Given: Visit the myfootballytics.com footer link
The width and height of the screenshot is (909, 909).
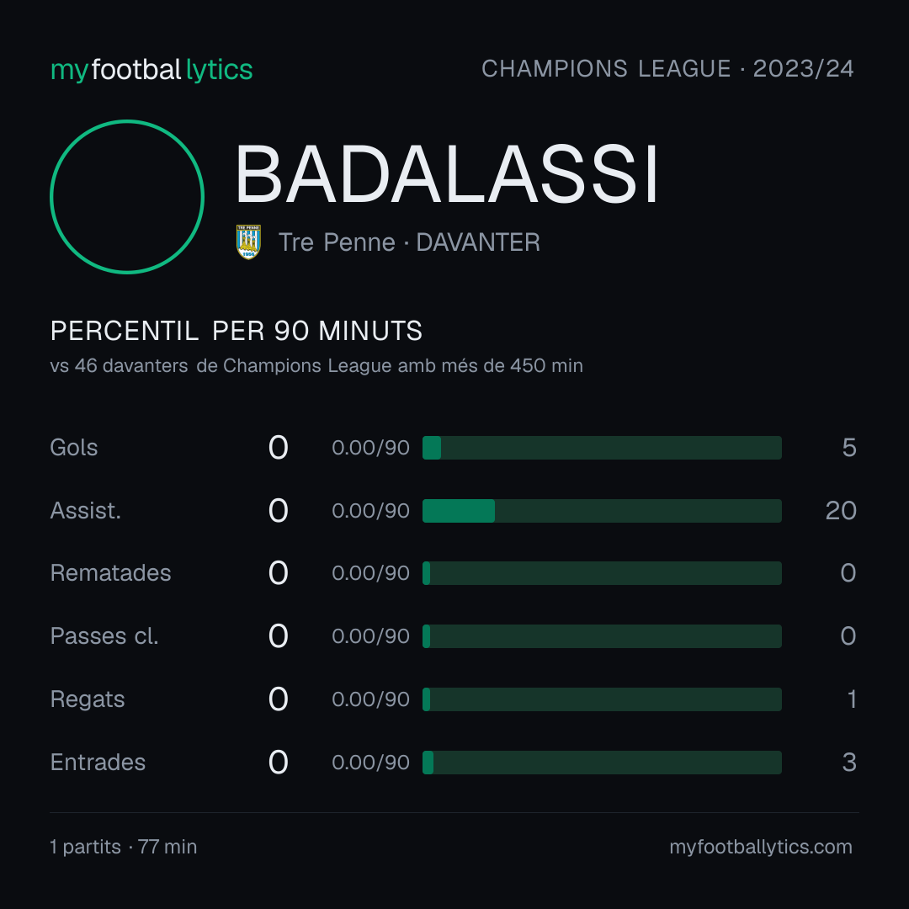Looking at the screenshot, I should coord(761,847).
